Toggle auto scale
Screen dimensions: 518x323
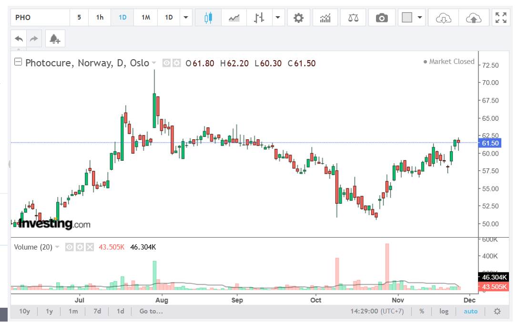tap(470, 311)
